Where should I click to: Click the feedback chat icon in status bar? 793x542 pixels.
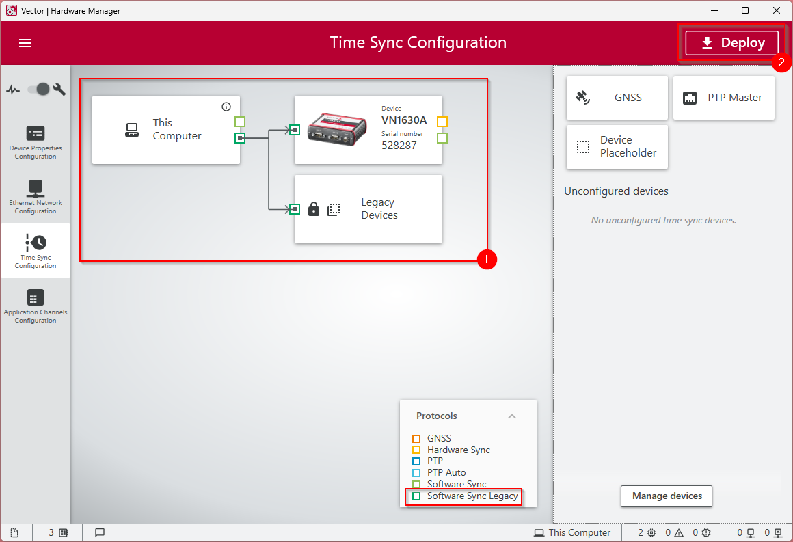coord(100,532)
